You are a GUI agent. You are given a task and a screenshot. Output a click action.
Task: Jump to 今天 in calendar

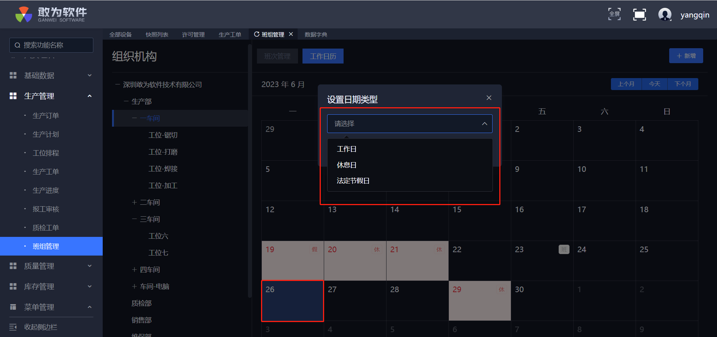click(655, 84)
